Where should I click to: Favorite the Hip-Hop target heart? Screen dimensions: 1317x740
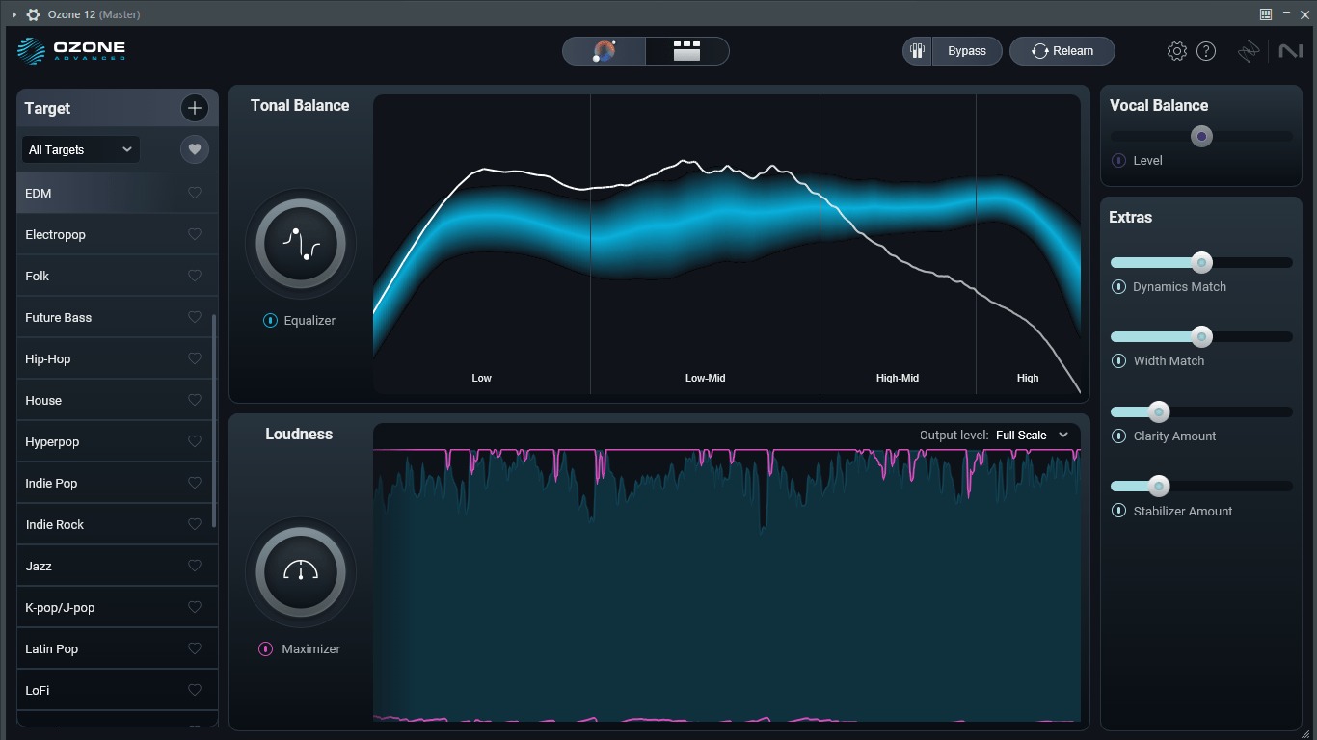tap(194, 358)
